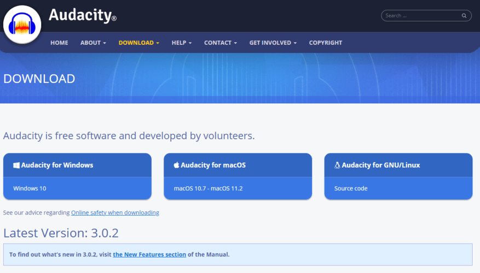This screenshot has height=273, width=480.
Task: Click the Audacity for GNU/Linux heading
Action: [381, 165]
